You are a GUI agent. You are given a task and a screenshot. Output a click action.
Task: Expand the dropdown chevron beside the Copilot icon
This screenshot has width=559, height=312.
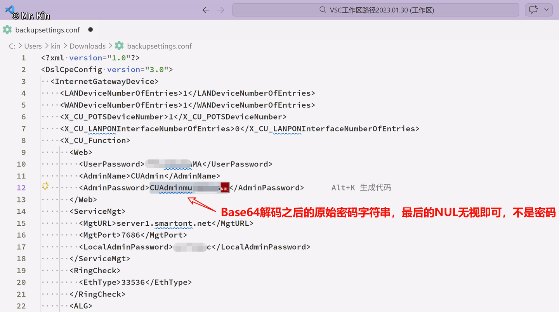(547, 10)
